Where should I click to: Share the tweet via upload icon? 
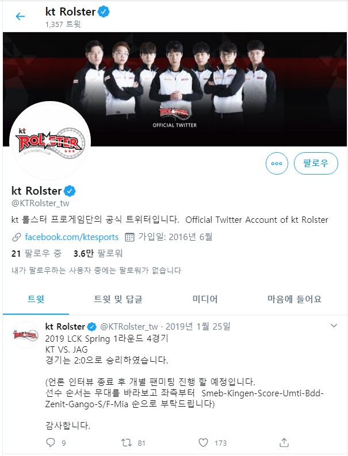pyautogui.click(x=284, y=442)
